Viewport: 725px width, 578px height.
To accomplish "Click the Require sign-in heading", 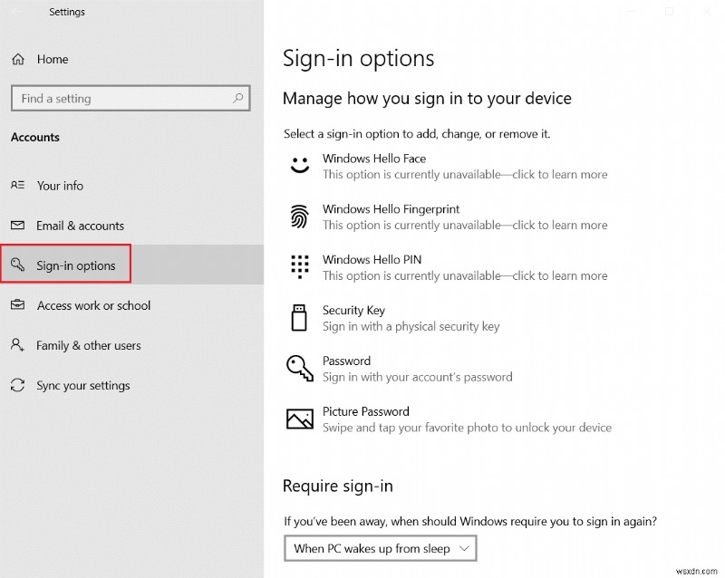I will [x=338, y=486].
